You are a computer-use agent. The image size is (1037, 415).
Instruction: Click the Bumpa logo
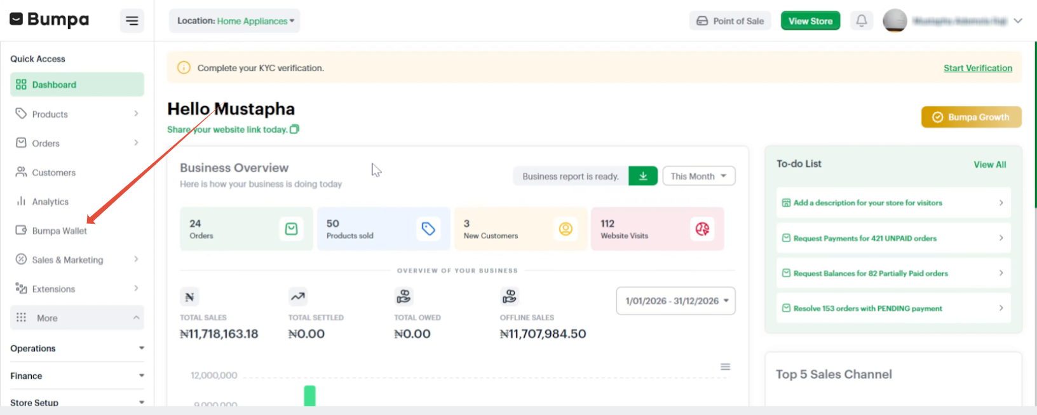50,20
